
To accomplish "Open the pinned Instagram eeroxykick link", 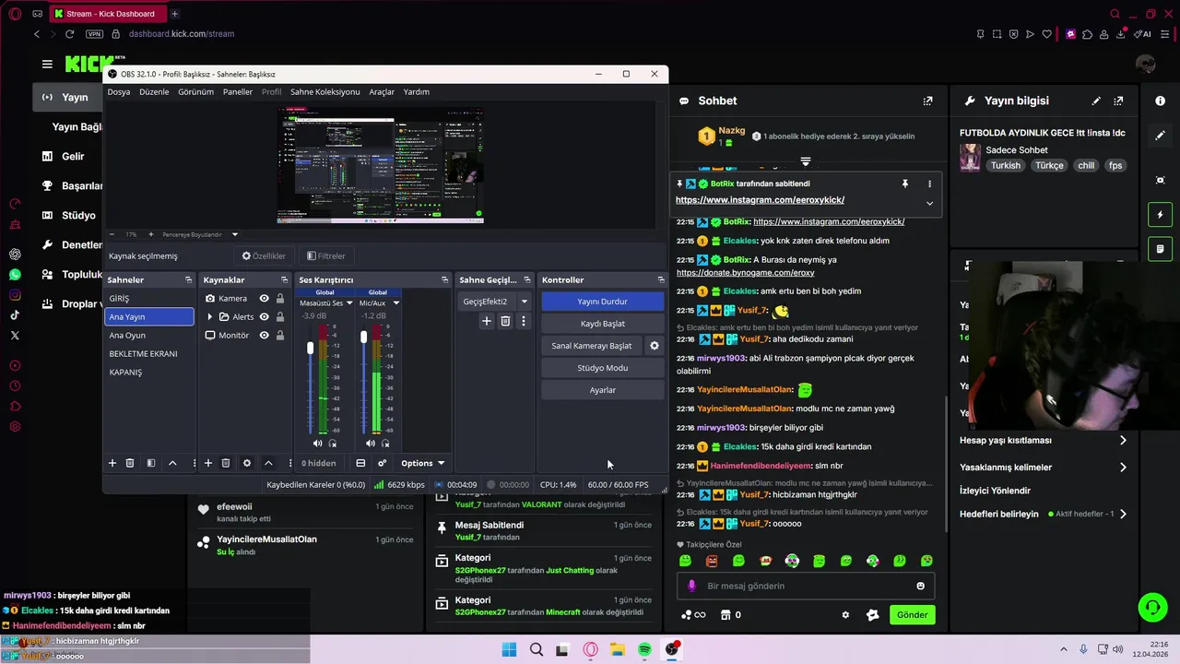I will pyautogui.click(x=760, y=200).
